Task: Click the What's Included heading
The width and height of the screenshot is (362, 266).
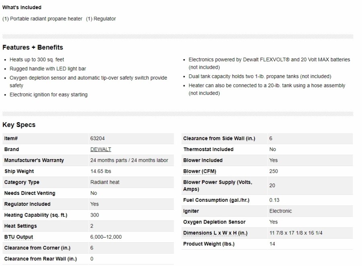Action: (x=22, y=7)
